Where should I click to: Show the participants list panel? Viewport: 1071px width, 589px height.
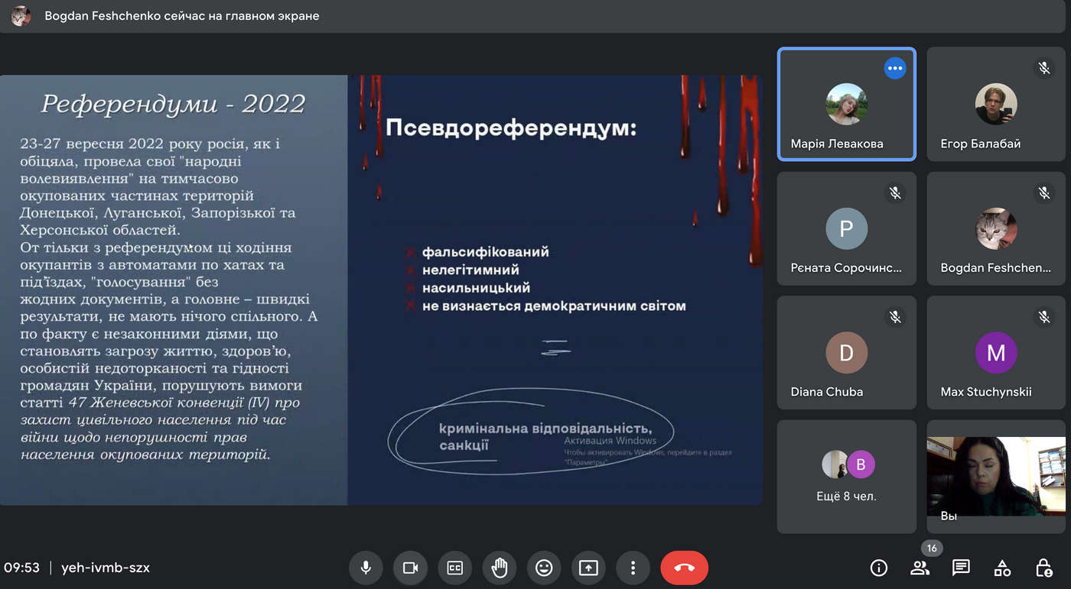(920, 568)
